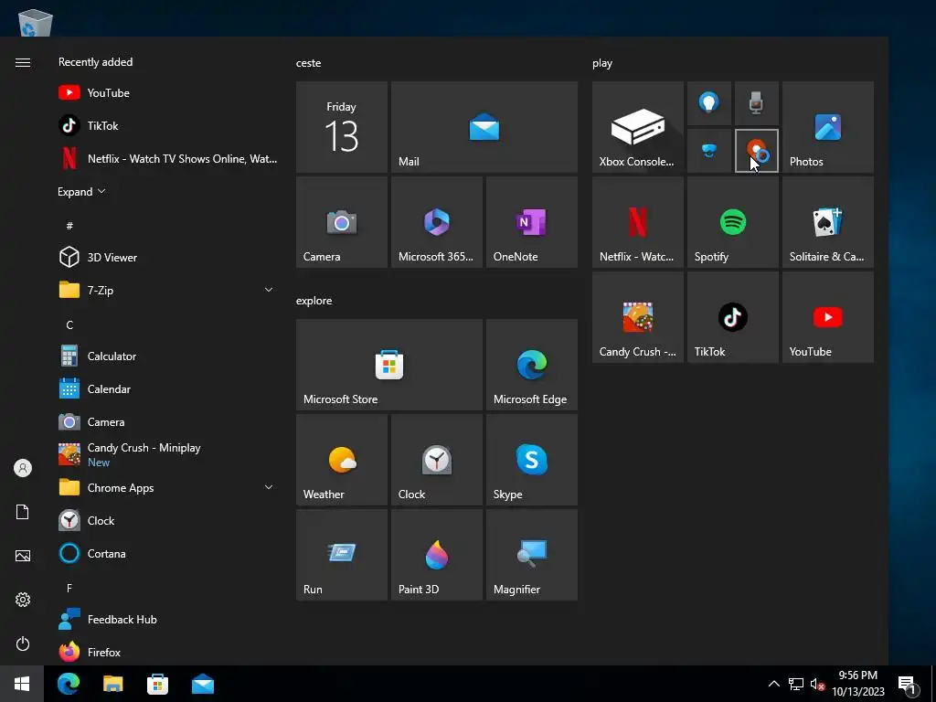Launch the Netflix tile in play group
The height and width of the screenshot is (702, 936).
tap(637, 222)
